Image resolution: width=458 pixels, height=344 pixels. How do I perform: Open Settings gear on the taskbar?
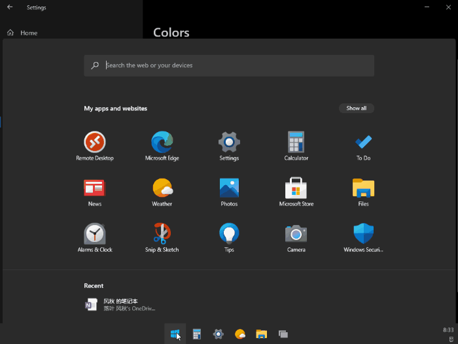218,334
